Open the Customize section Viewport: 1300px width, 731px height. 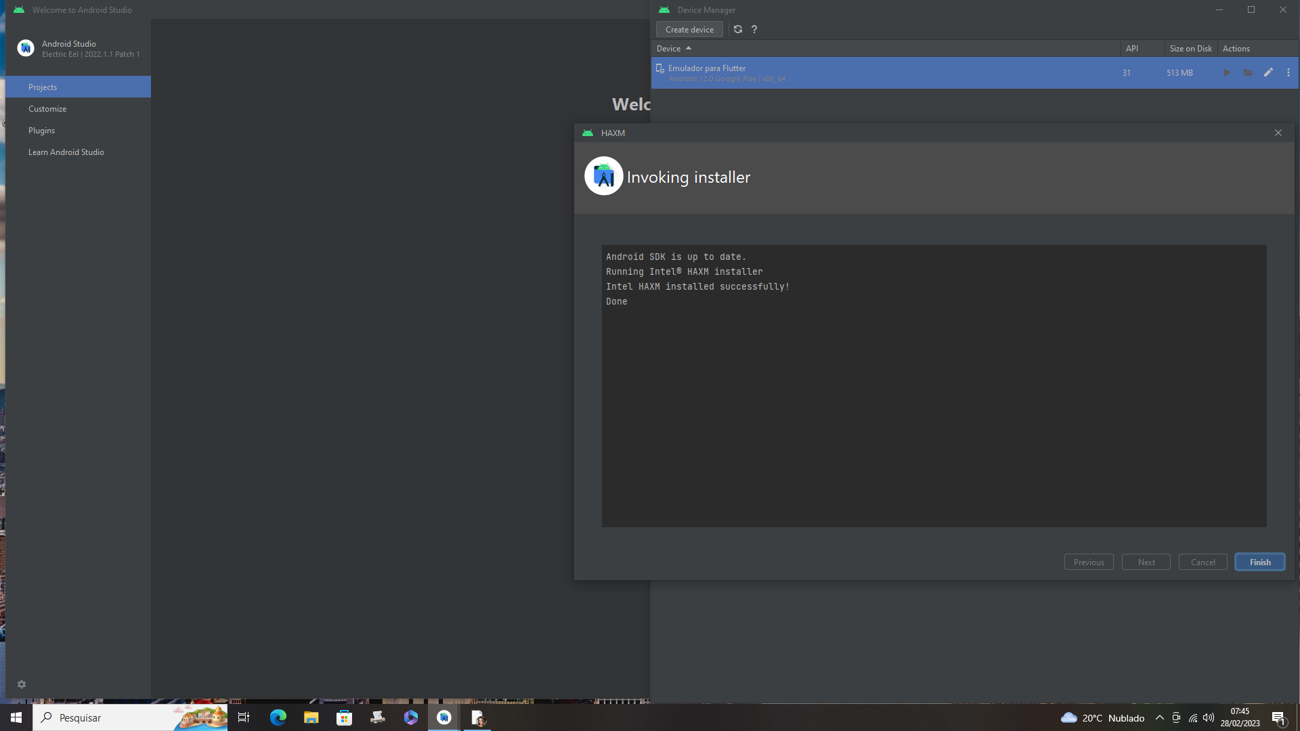click(78, 108)
